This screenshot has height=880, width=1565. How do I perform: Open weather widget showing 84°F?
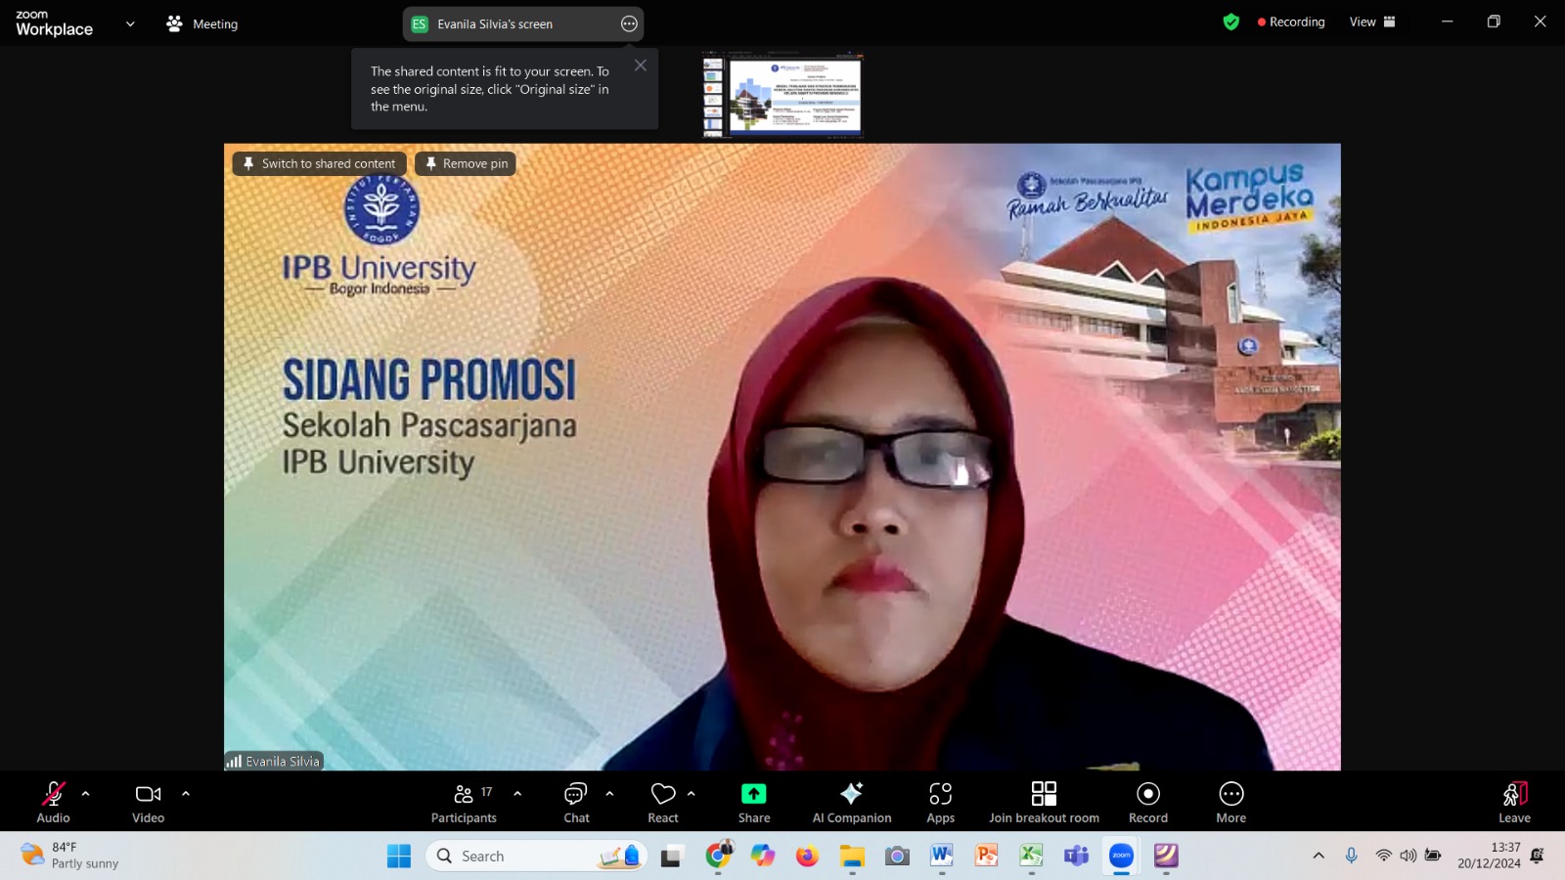(70, 856)
